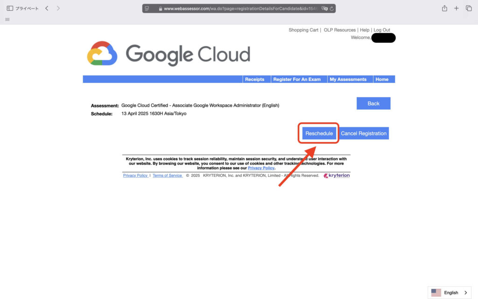
Task: Click the "Welcome," greeting text
Action: pos(361,37)
